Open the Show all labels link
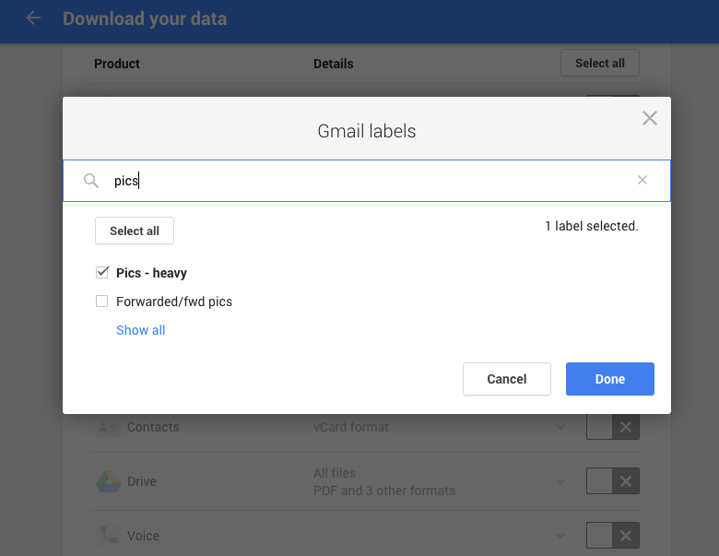The height and width of the screenshot is (556, 719). tap(141, 330)
